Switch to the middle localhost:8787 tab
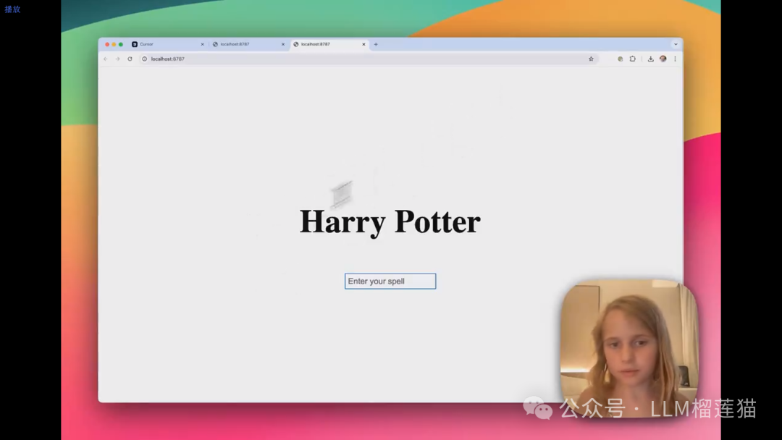The width and height of the screenshot is (782, 440). coord(243,44)
